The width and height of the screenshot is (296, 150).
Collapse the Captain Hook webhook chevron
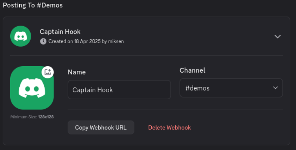(277, 36)
